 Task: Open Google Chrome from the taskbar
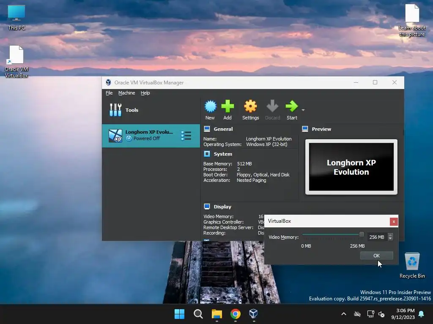[x=235, y=314]
